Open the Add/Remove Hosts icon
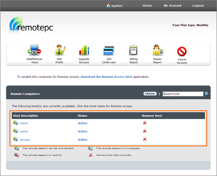 point(34,50)
